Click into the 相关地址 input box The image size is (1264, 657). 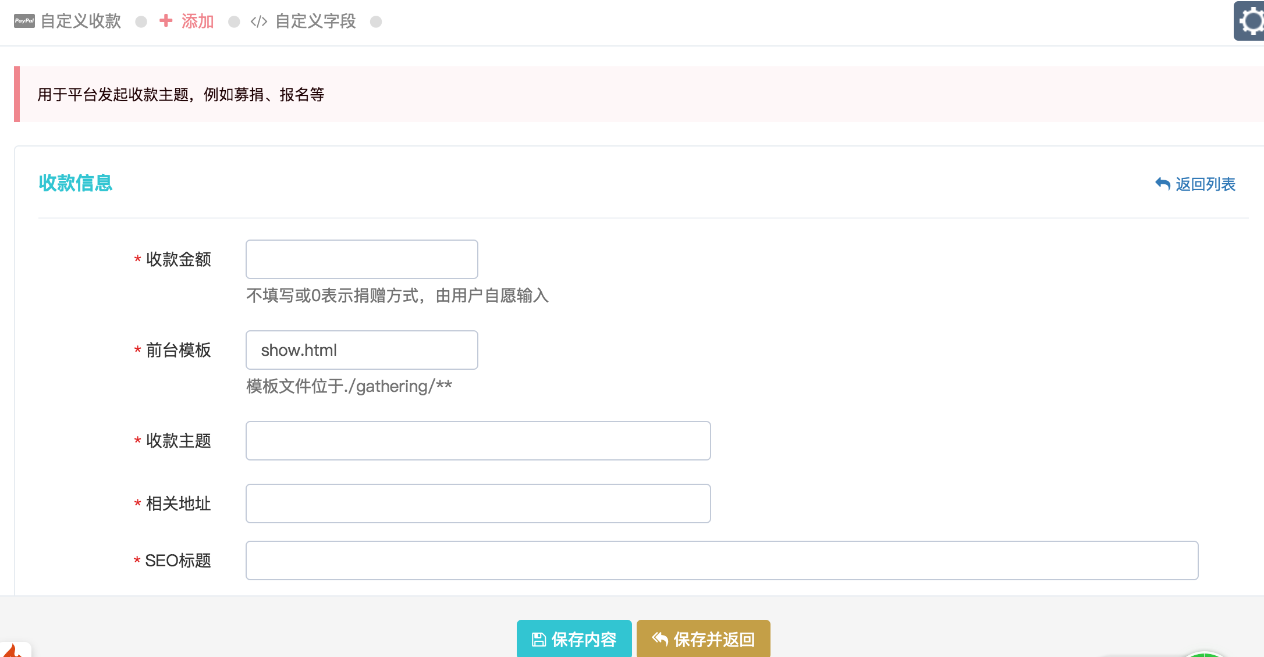(478, 504)
